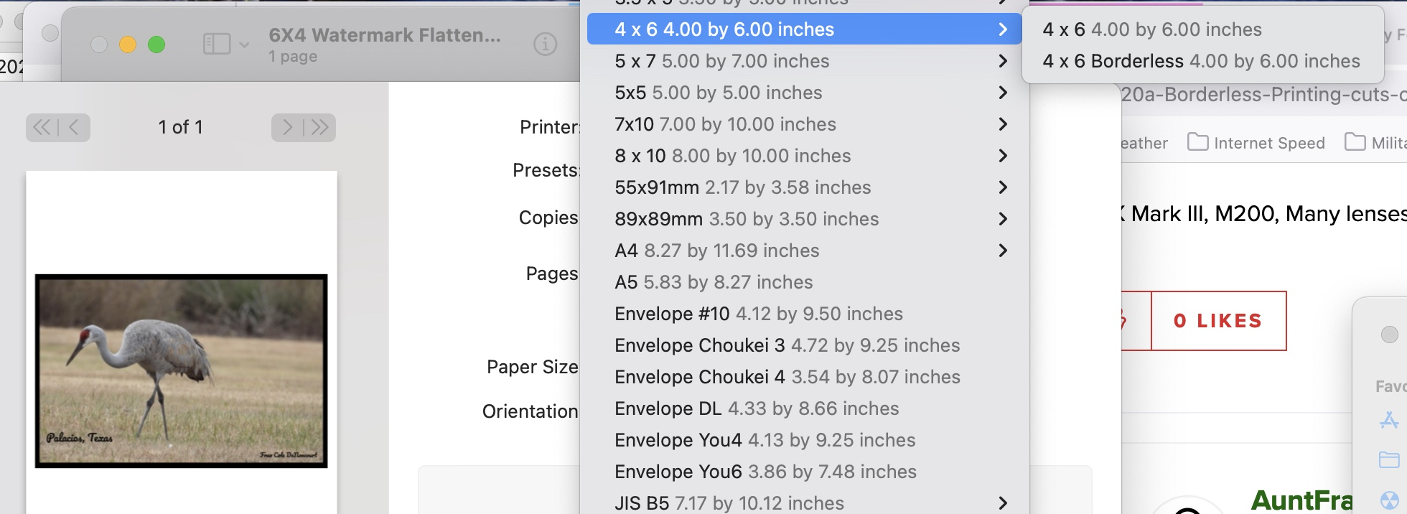The width and height of the screenshot is (1407, 514).
Task: Select 4 x 6 Borderless paper size
Action: [1201, 61]
